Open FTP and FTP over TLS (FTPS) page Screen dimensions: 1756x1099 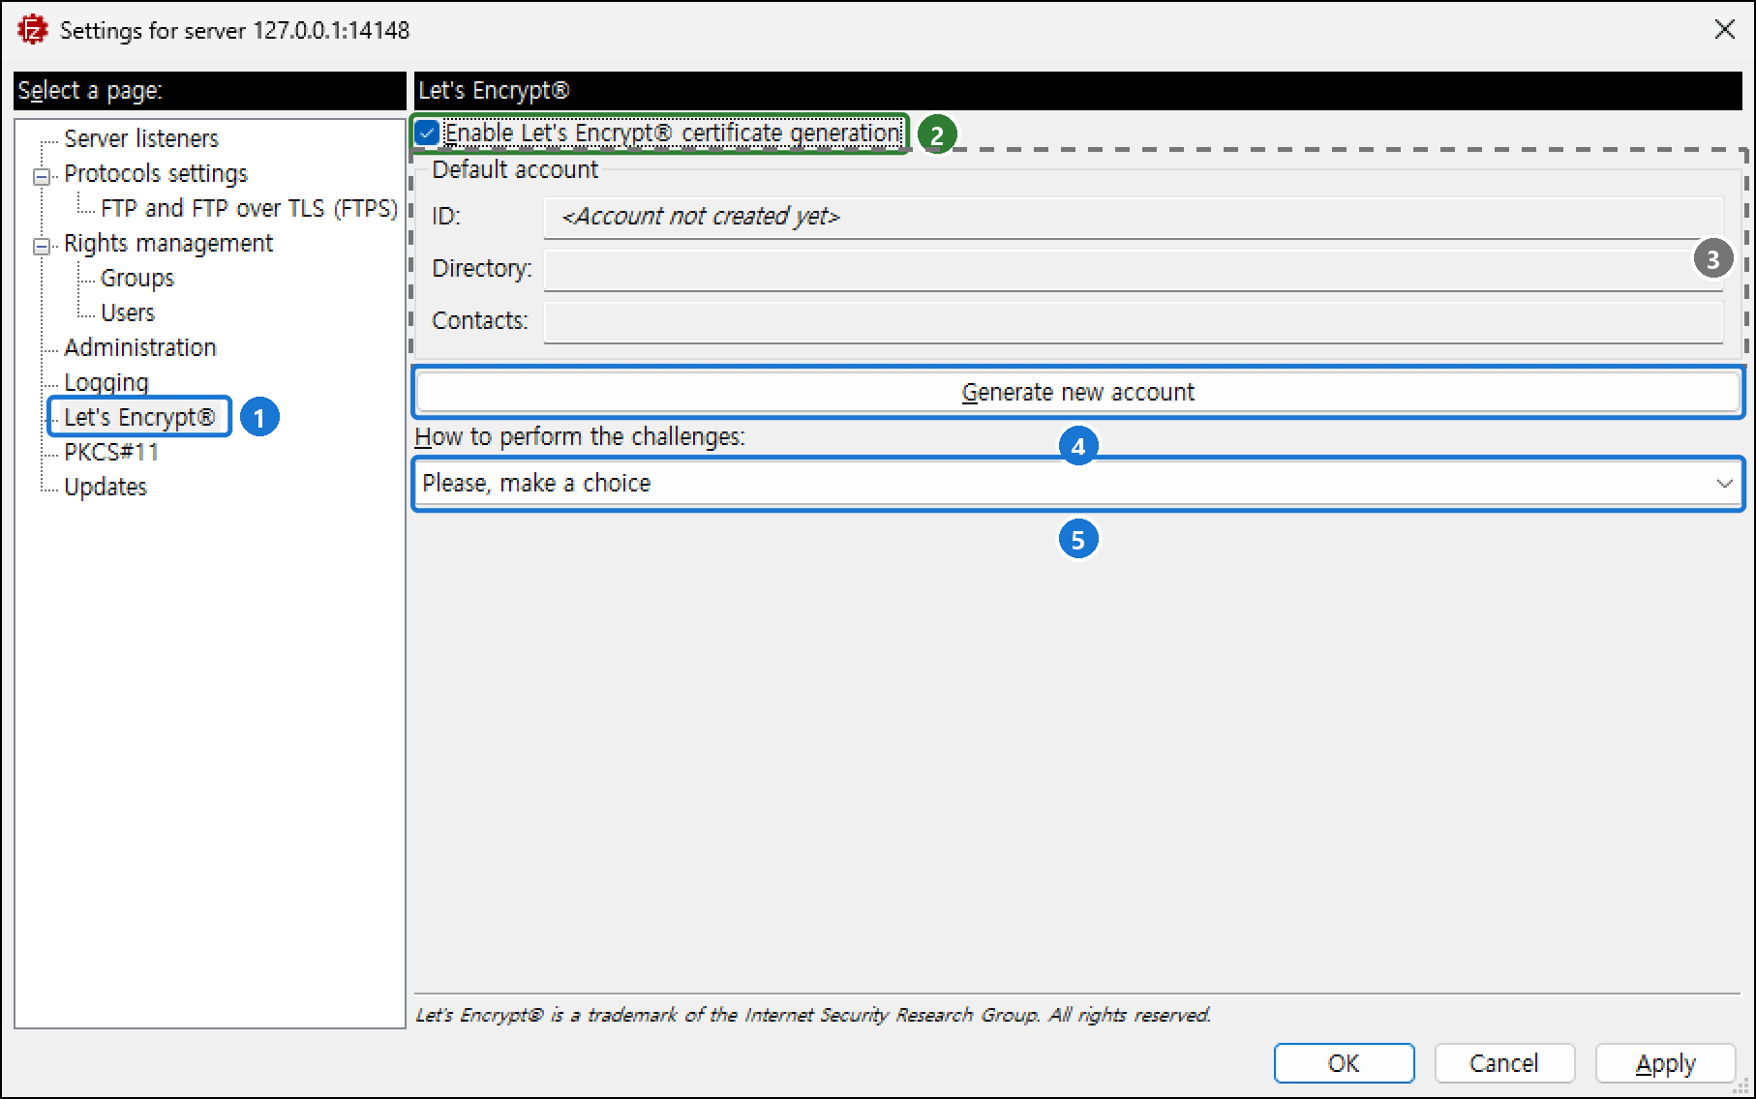click(x=249, y=209)
